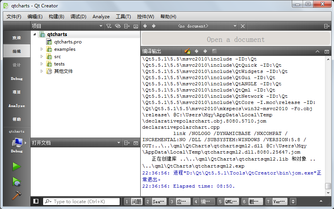Viewport: 334px width, 209px height.
Task: Synchronize project tree with editor (link icon)
Action: [x=118, y=26]
